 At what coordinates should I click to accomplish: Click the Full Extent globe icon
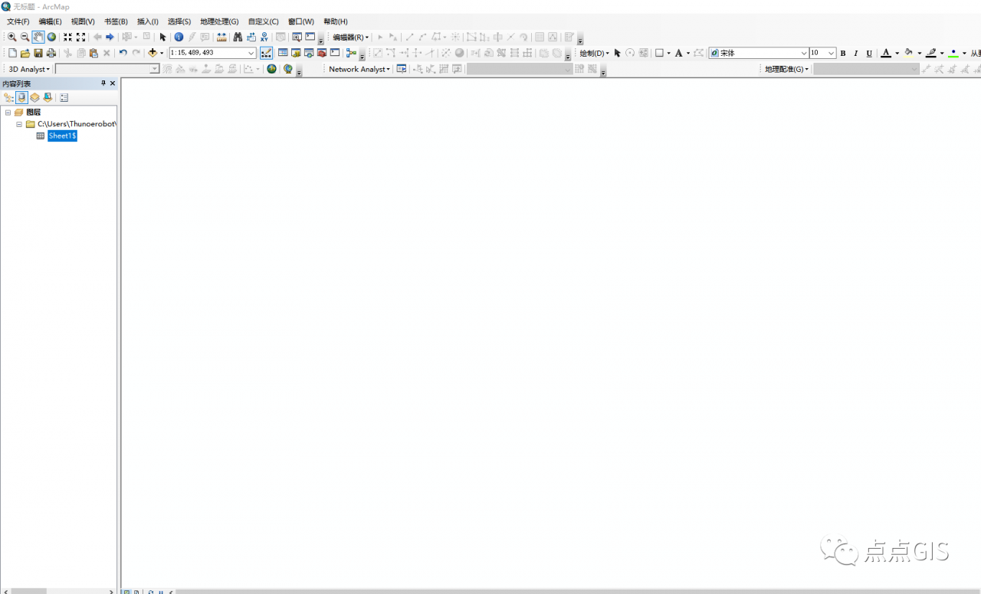click(x=51, y=37)
